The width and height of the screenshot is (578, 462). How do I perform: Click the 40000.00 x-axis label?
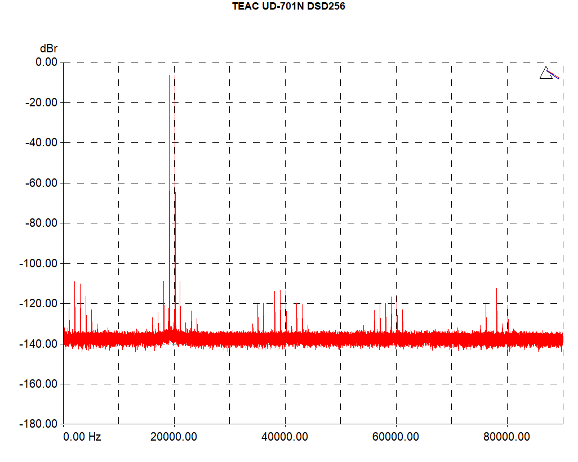[x=284, y=437]
